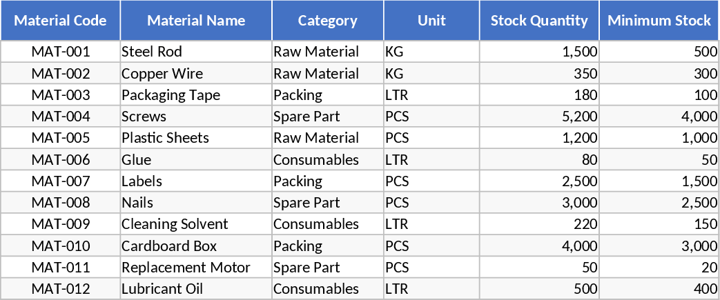Click the MAT-012 code cell
The image size is (720, 300).
point(61,289)
